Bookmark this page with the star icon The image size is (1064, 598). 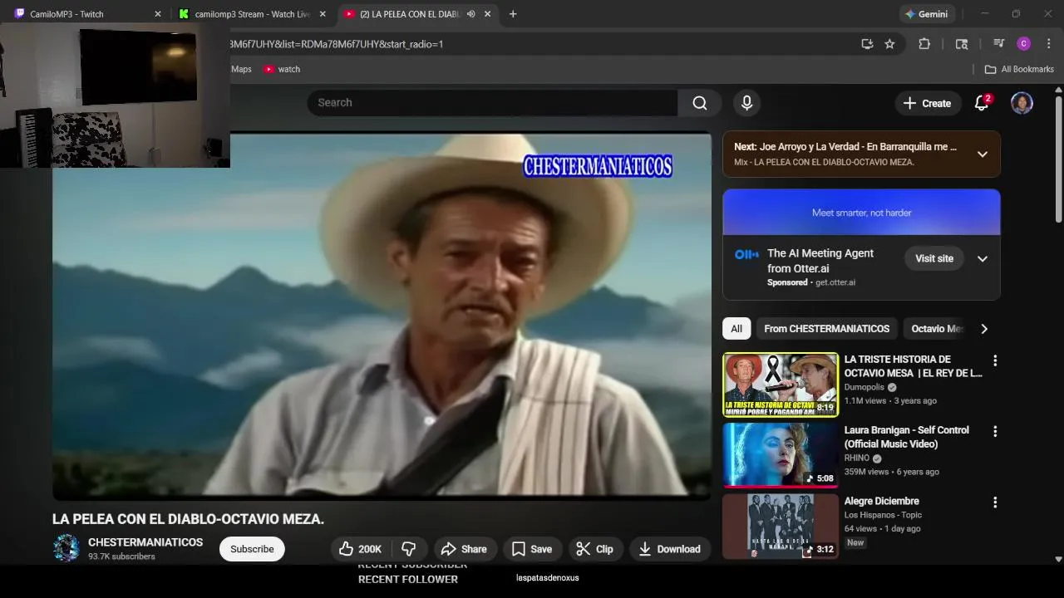(889, 44)
